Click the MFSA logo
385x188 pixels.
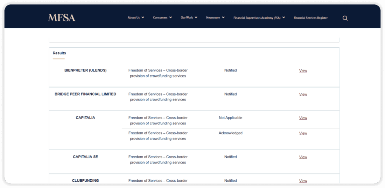(x=62, y=18)
